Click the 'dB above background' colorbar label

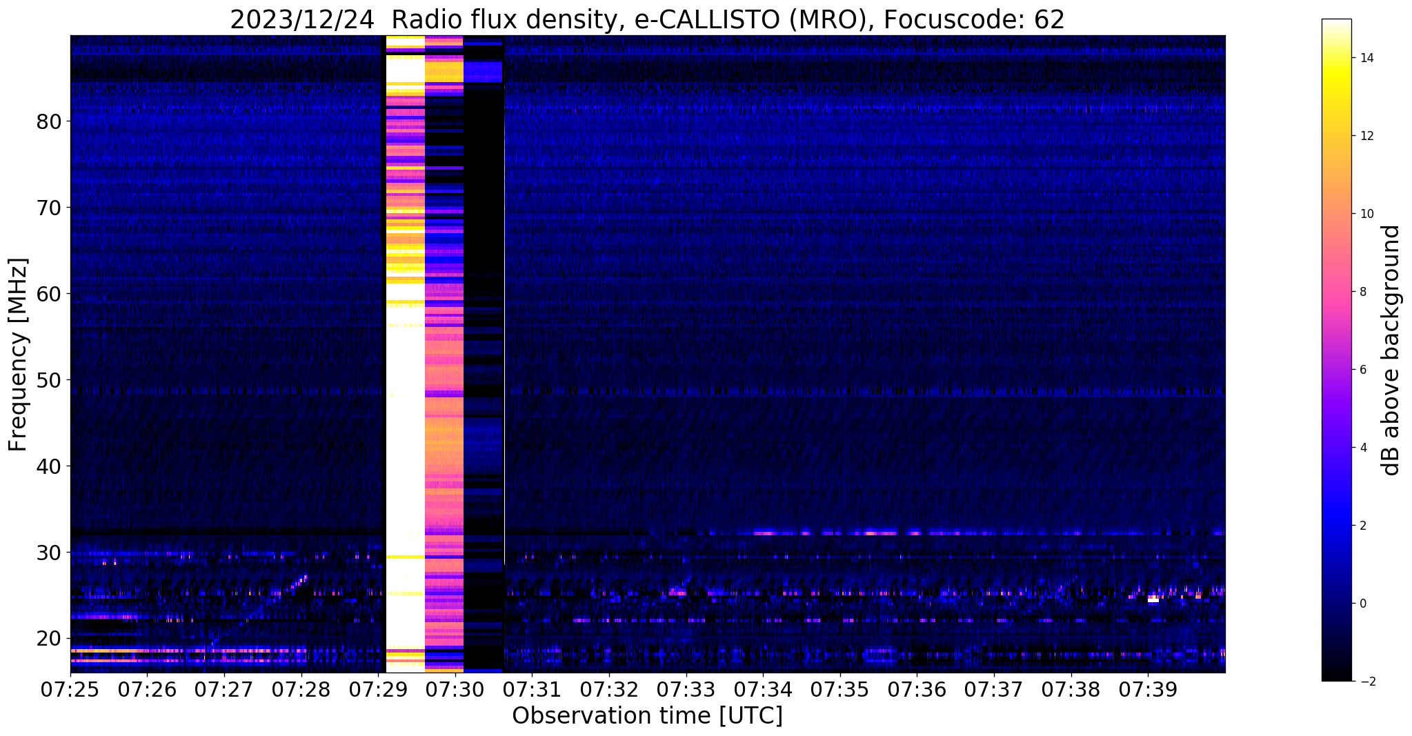tap(1391, 350)
